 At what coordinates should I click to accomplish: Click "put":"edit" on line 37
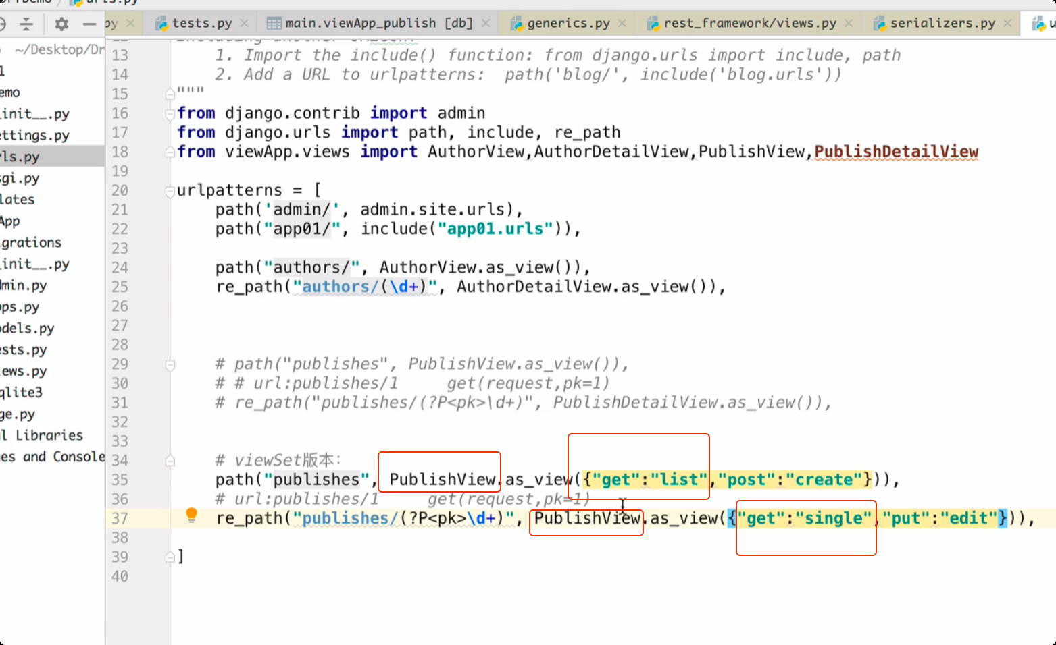click(940, 518)
